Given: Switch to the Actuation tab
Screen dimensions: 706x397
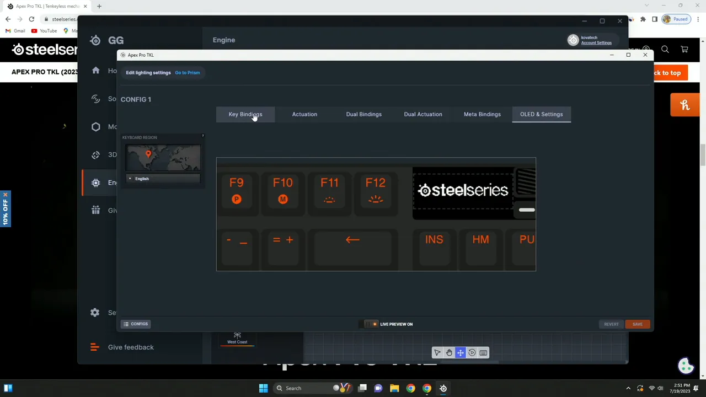Looking at the screenshot, I should (304, 114).
